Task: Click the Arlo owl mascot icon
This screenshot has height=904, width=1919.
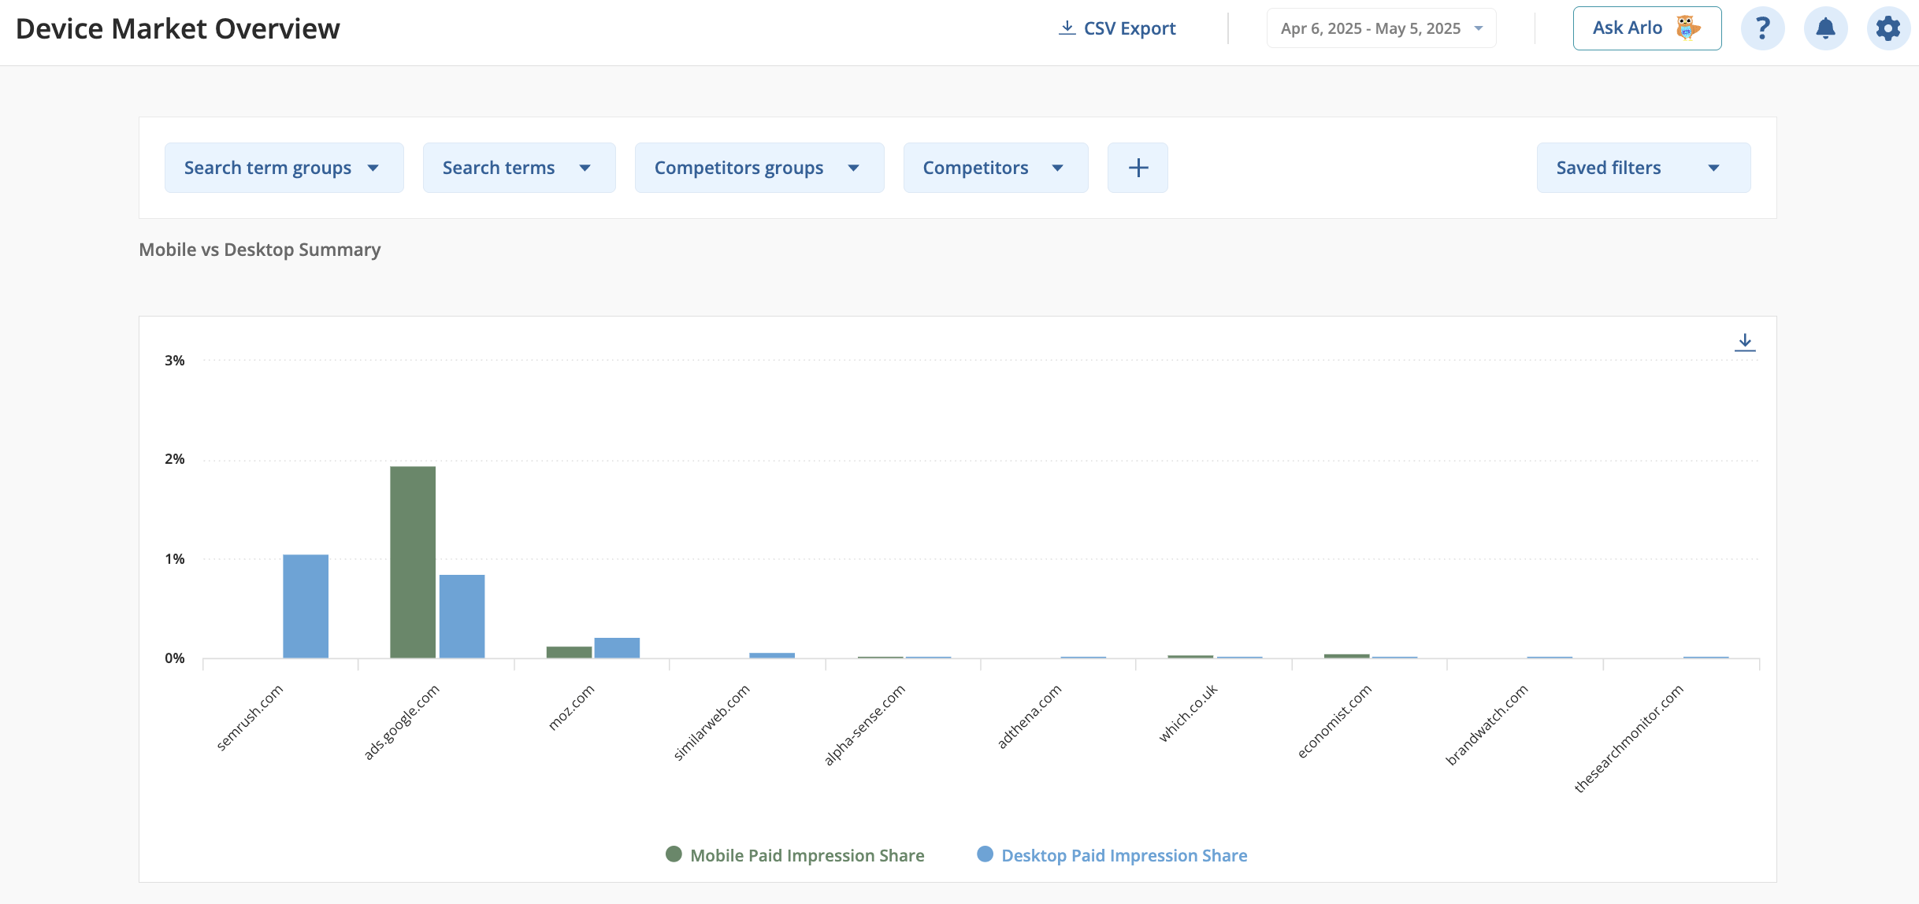Action: [x=1687, y=28]
